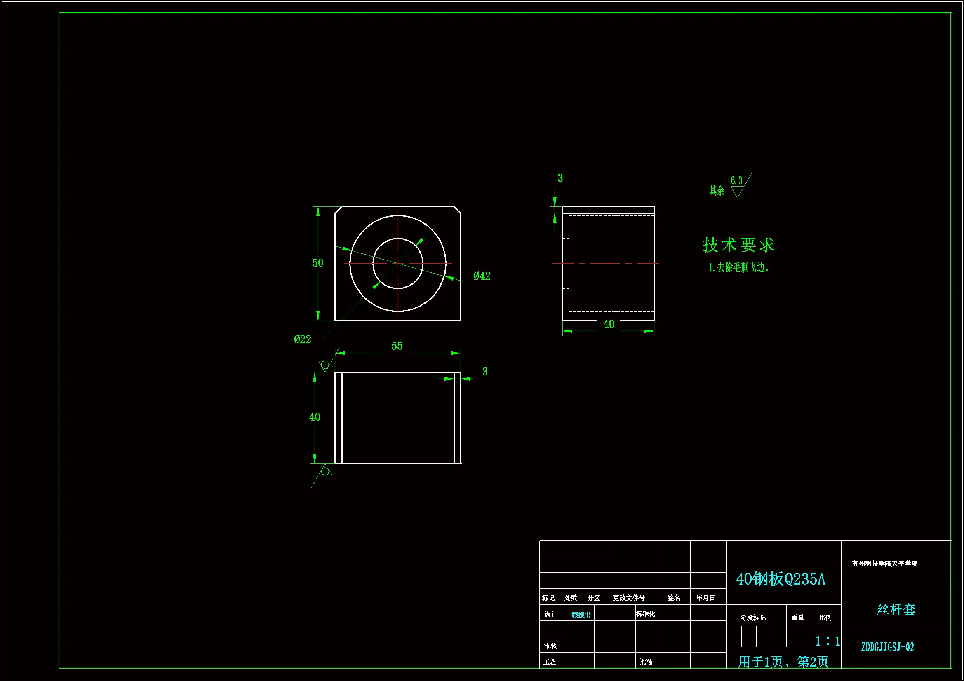Click the 40钢板Q235A material text
This screenshot has width=964, height=681.
pyautogui.click(x=780, y=580)
